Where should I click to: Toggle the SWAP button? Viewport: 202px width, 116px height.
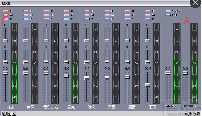168,11
